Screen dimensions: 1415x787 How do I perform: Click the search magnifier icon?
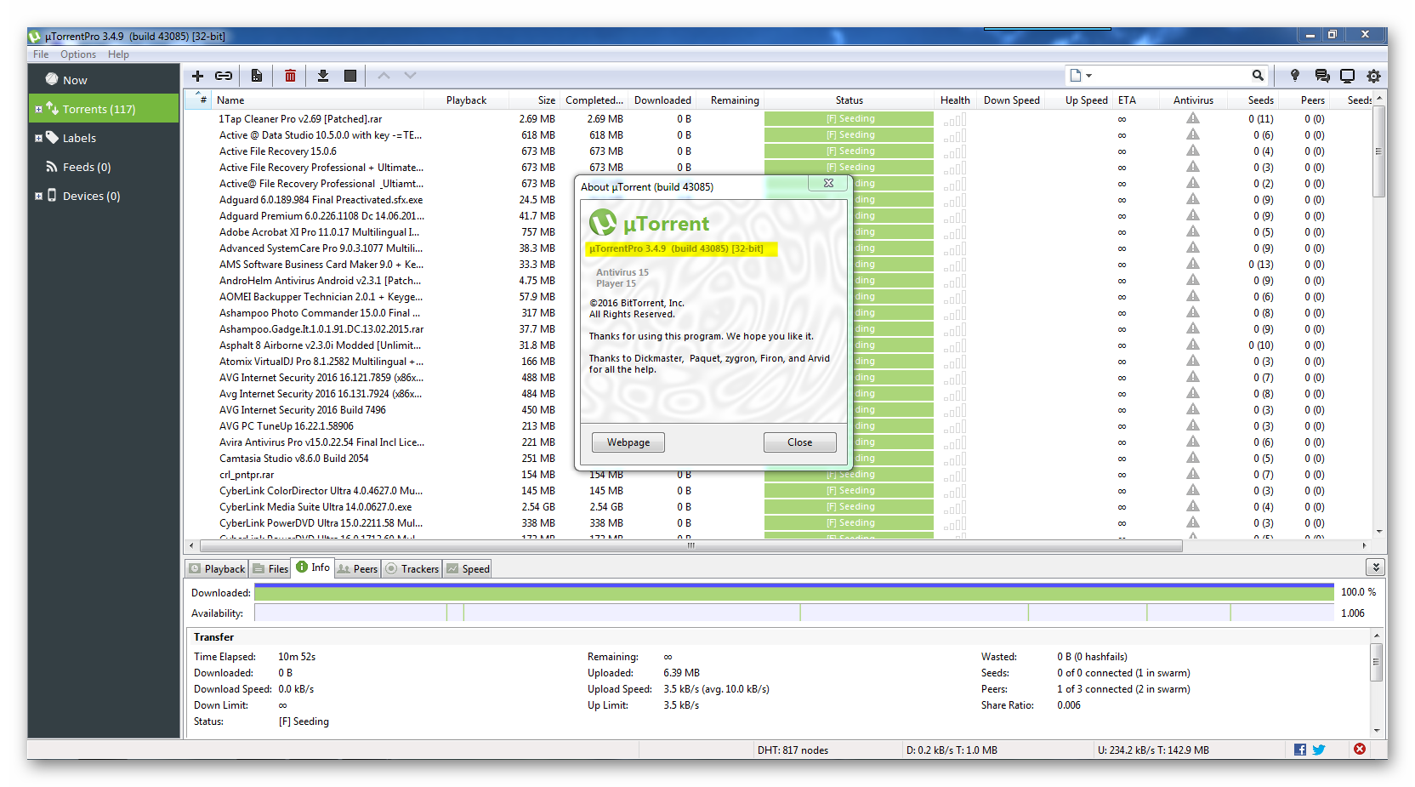[x=1258, y=75]
